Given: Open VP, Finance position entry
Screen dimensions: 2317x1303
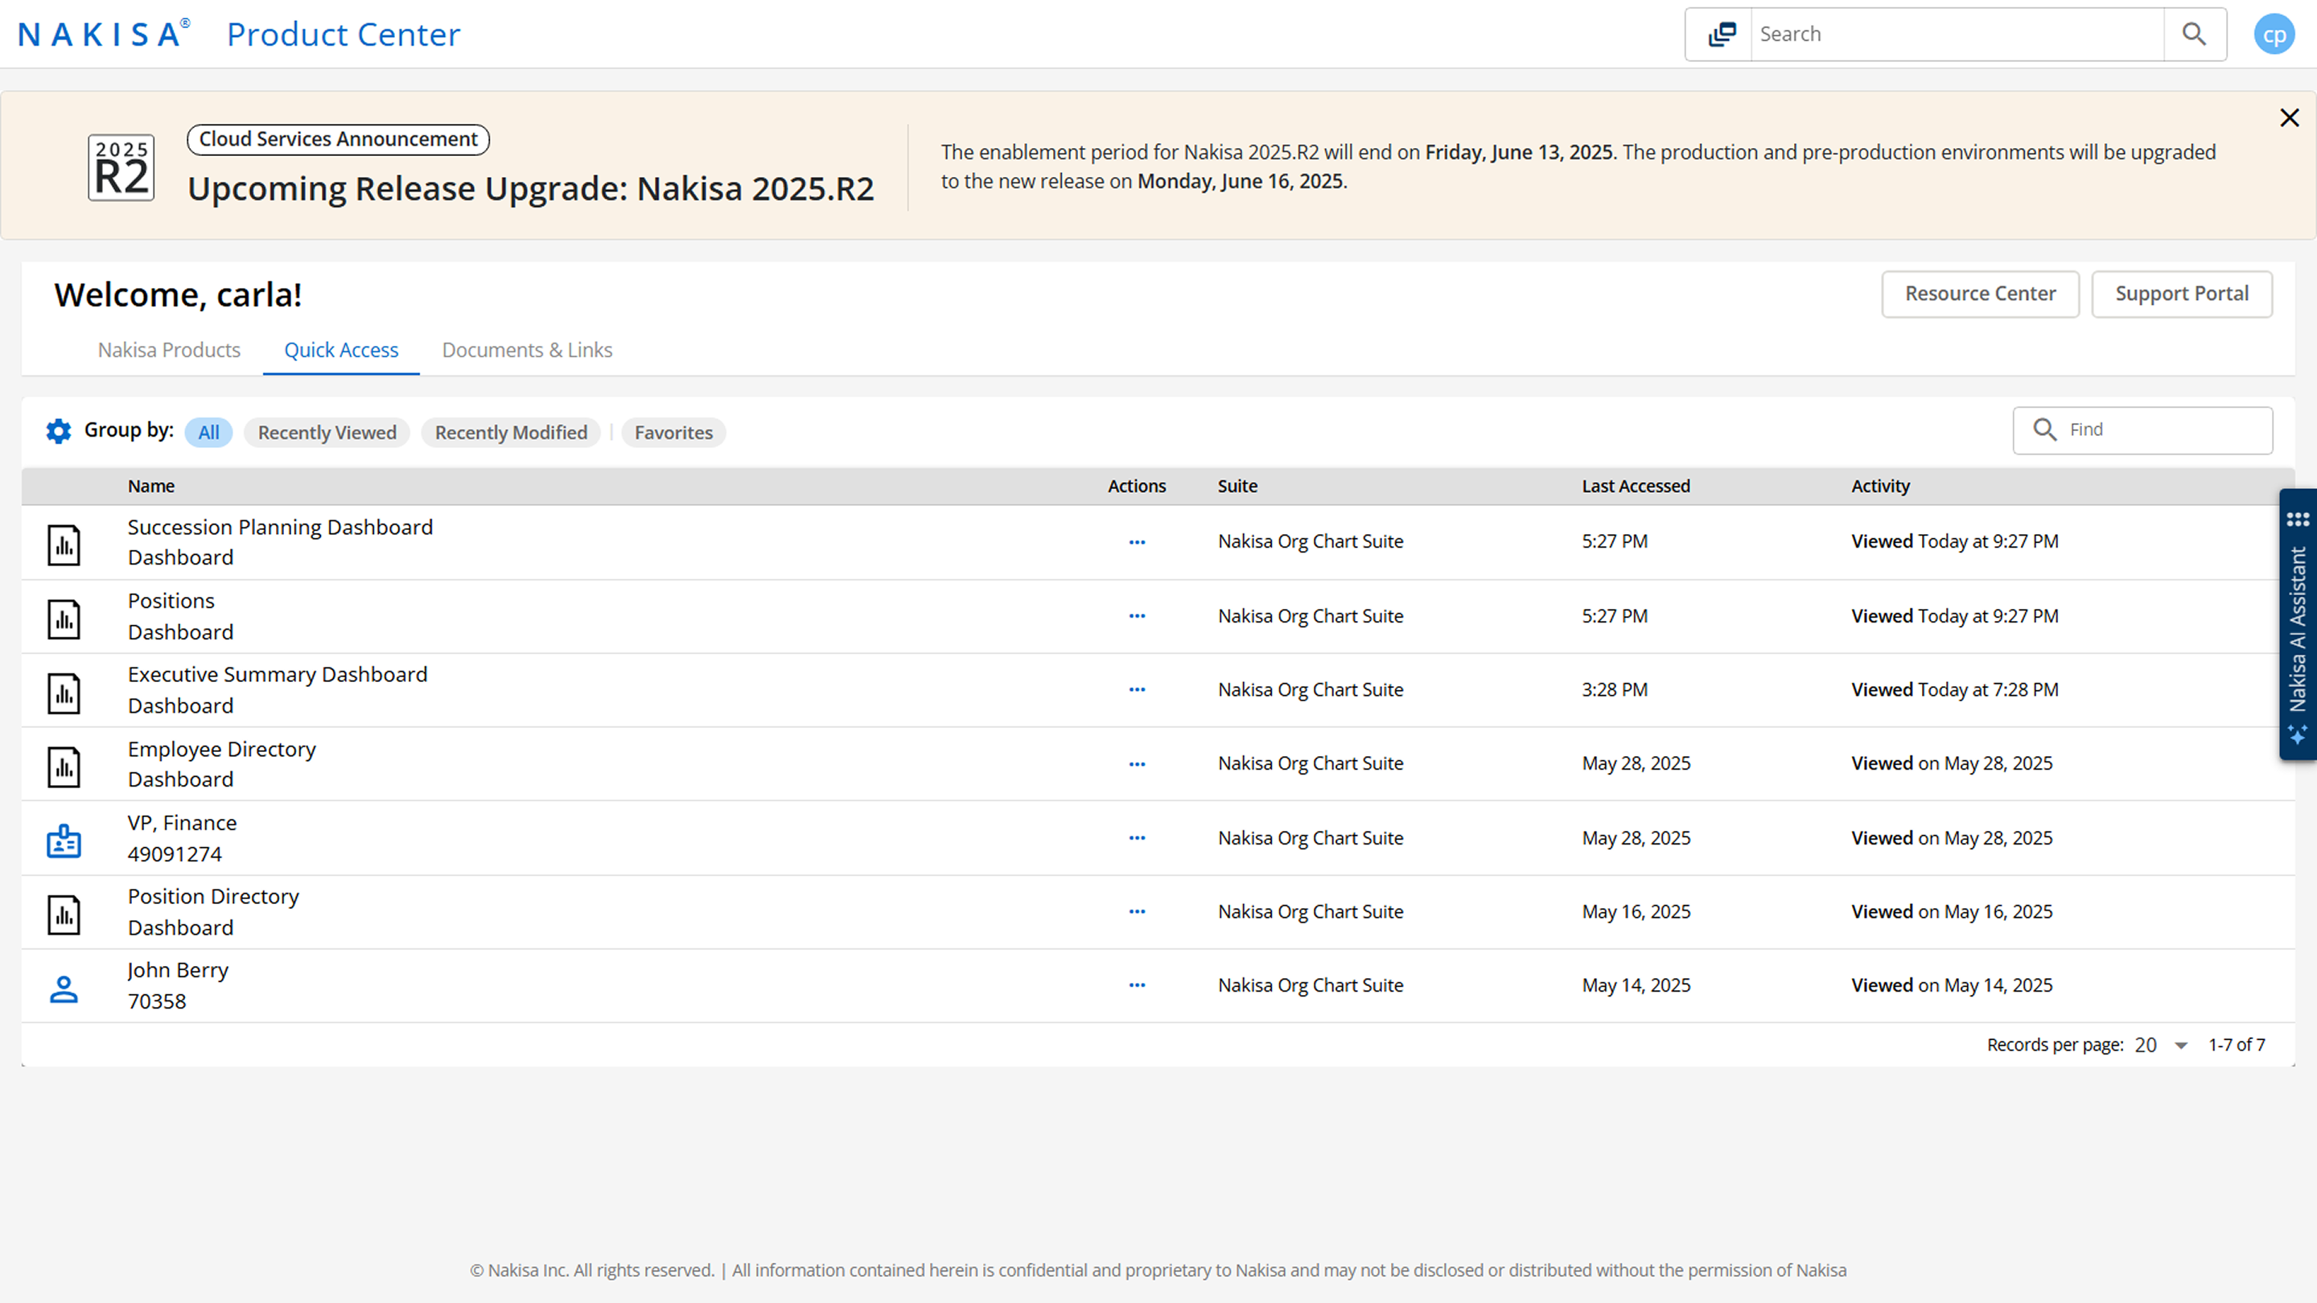Looking at the screenshot, I should tap(182, 823).
